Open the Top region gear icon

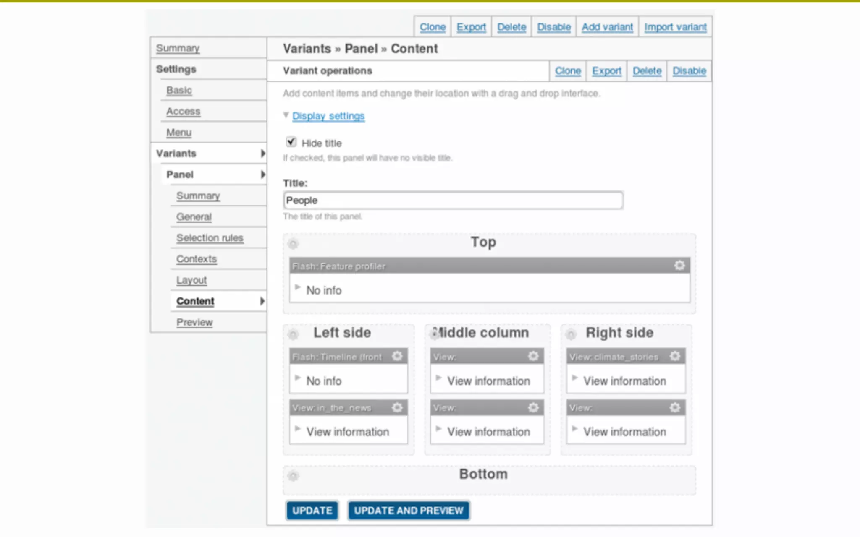coord(293,244)
